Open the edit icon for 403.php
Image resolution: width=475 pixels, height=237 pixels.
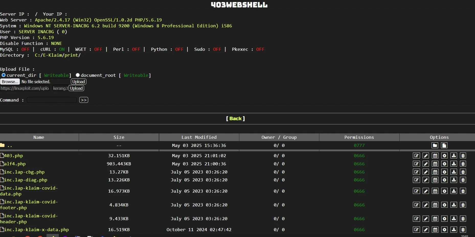coord(416,156)
